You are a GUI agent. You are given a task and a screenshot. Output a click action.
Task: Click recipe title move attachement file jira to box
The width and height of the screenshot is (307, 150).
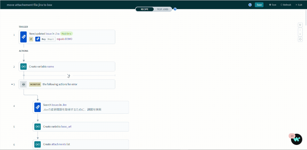pyautogui.click(x=29, y=5)
